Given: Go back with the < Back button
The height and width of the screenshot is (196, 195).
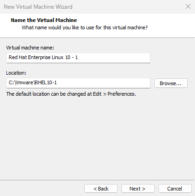Looking at the screenshot, I should tap(101, 189).
